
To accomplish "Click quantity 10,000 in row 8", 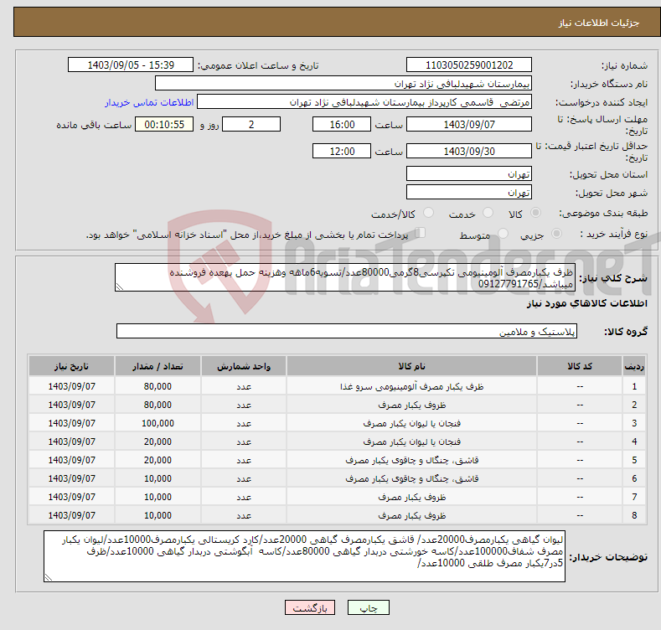I will tap(158, 516).
